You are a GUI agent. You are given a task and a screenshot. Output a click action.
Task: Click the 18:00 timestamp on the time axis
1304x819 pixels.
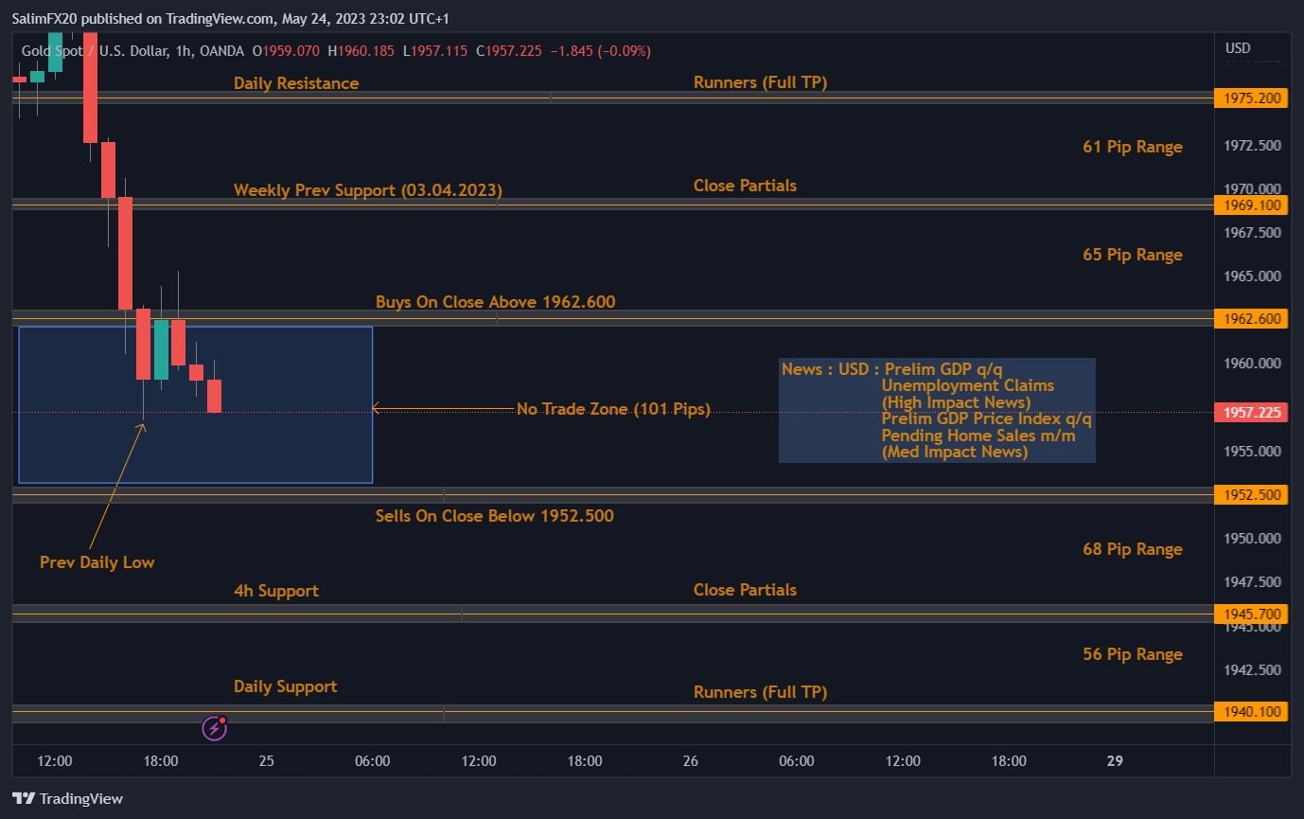tap(161, 760)
